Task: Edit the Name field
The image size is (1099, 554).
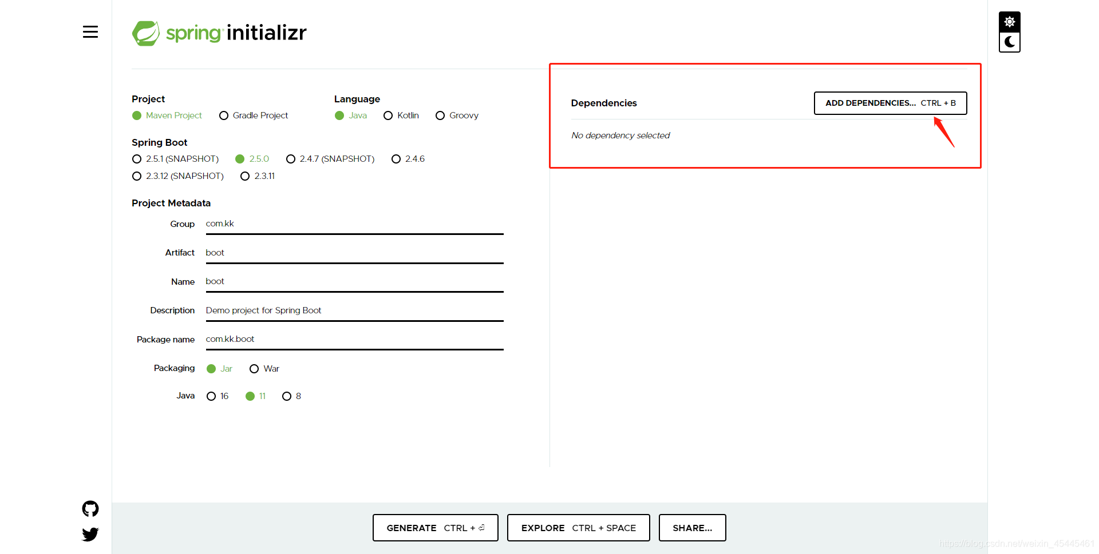Action: [354, 281]
